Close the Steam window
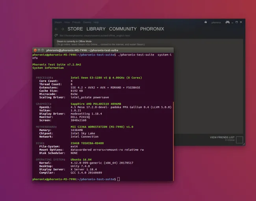 coord(241,22)
